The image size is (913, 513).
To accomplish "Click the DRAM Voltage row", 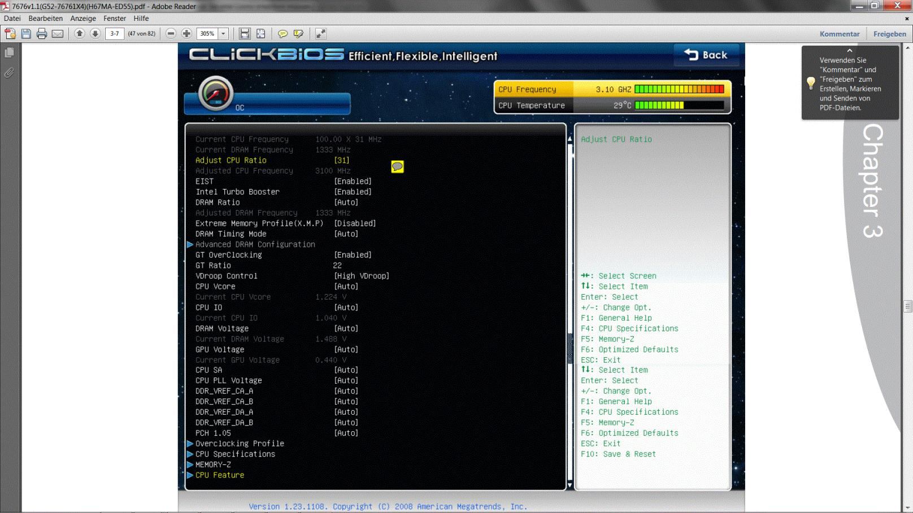I will pyautogui.click(x=277, y=328).
